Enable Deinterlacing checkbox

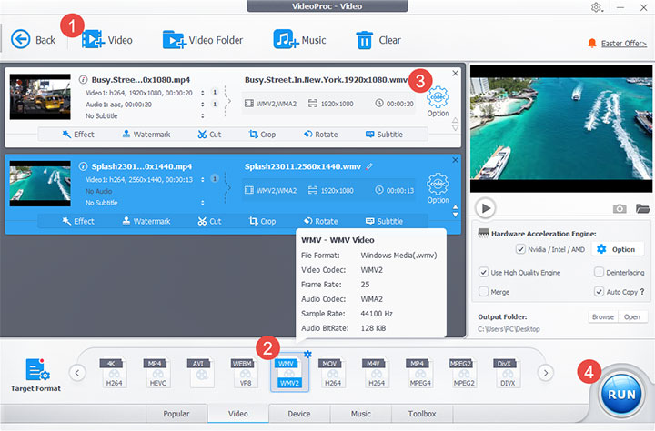pyautogui.click(x=599, y=272)
